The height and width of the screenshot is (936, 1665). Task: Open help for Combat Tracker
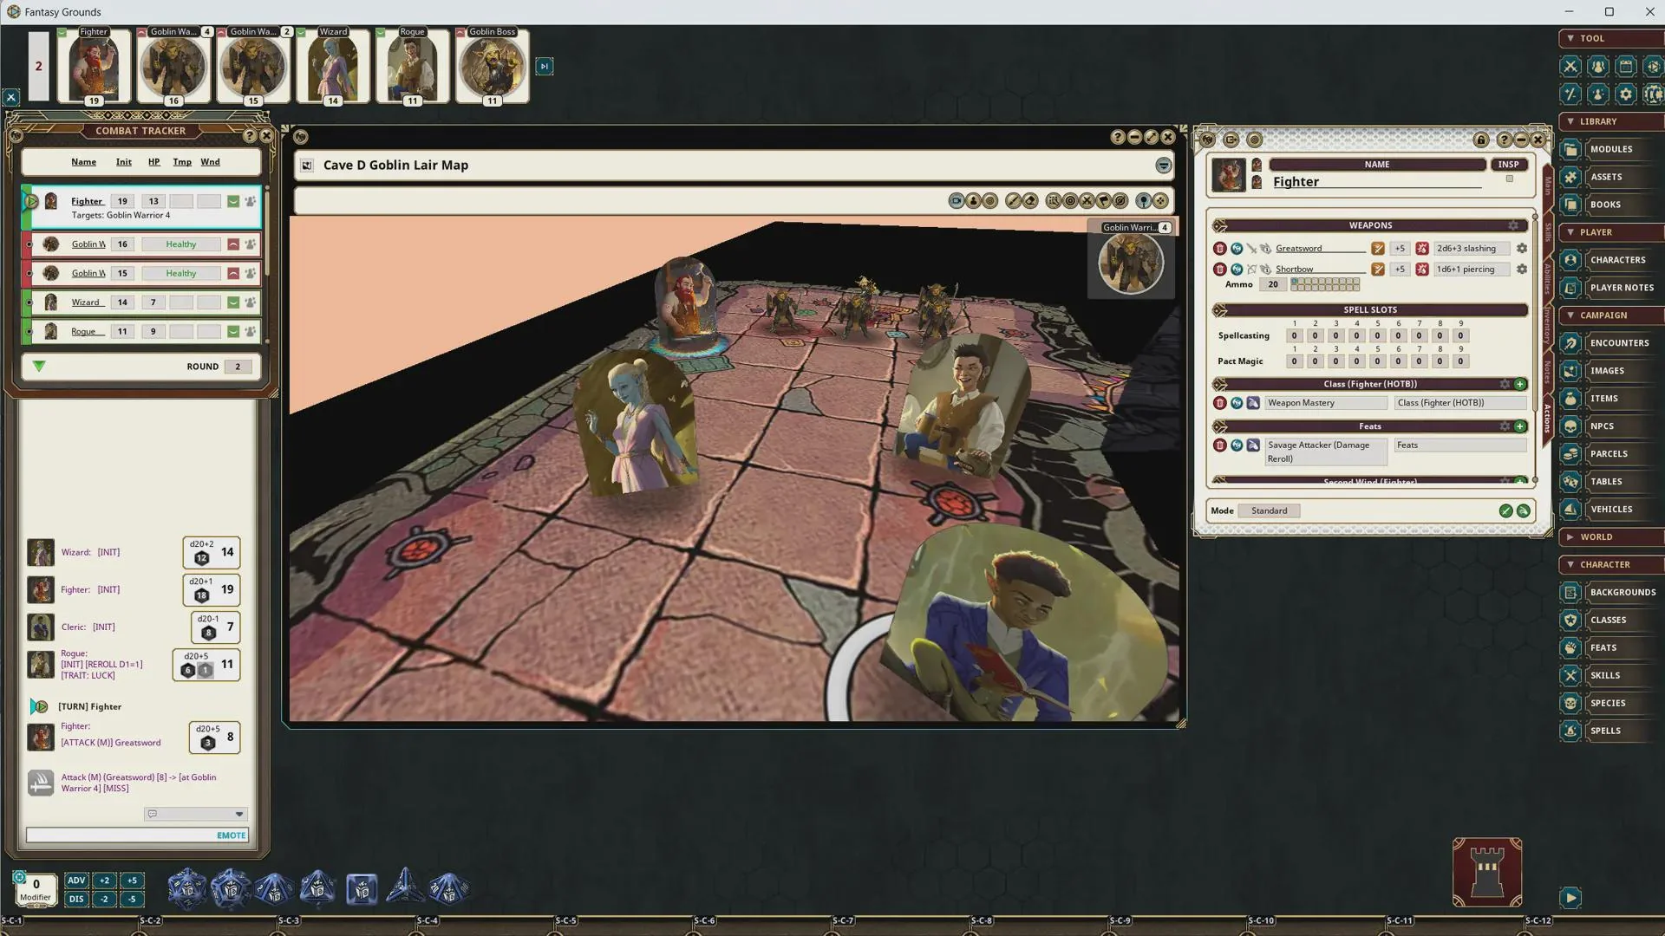(x=250, y=136)
